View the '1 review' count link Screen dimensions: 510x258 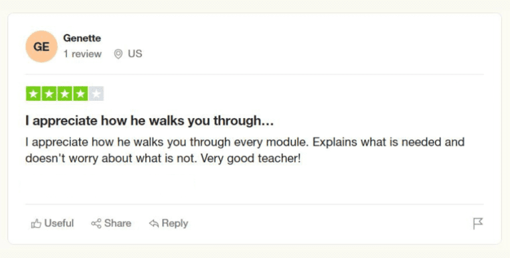[x=82, y=54]
